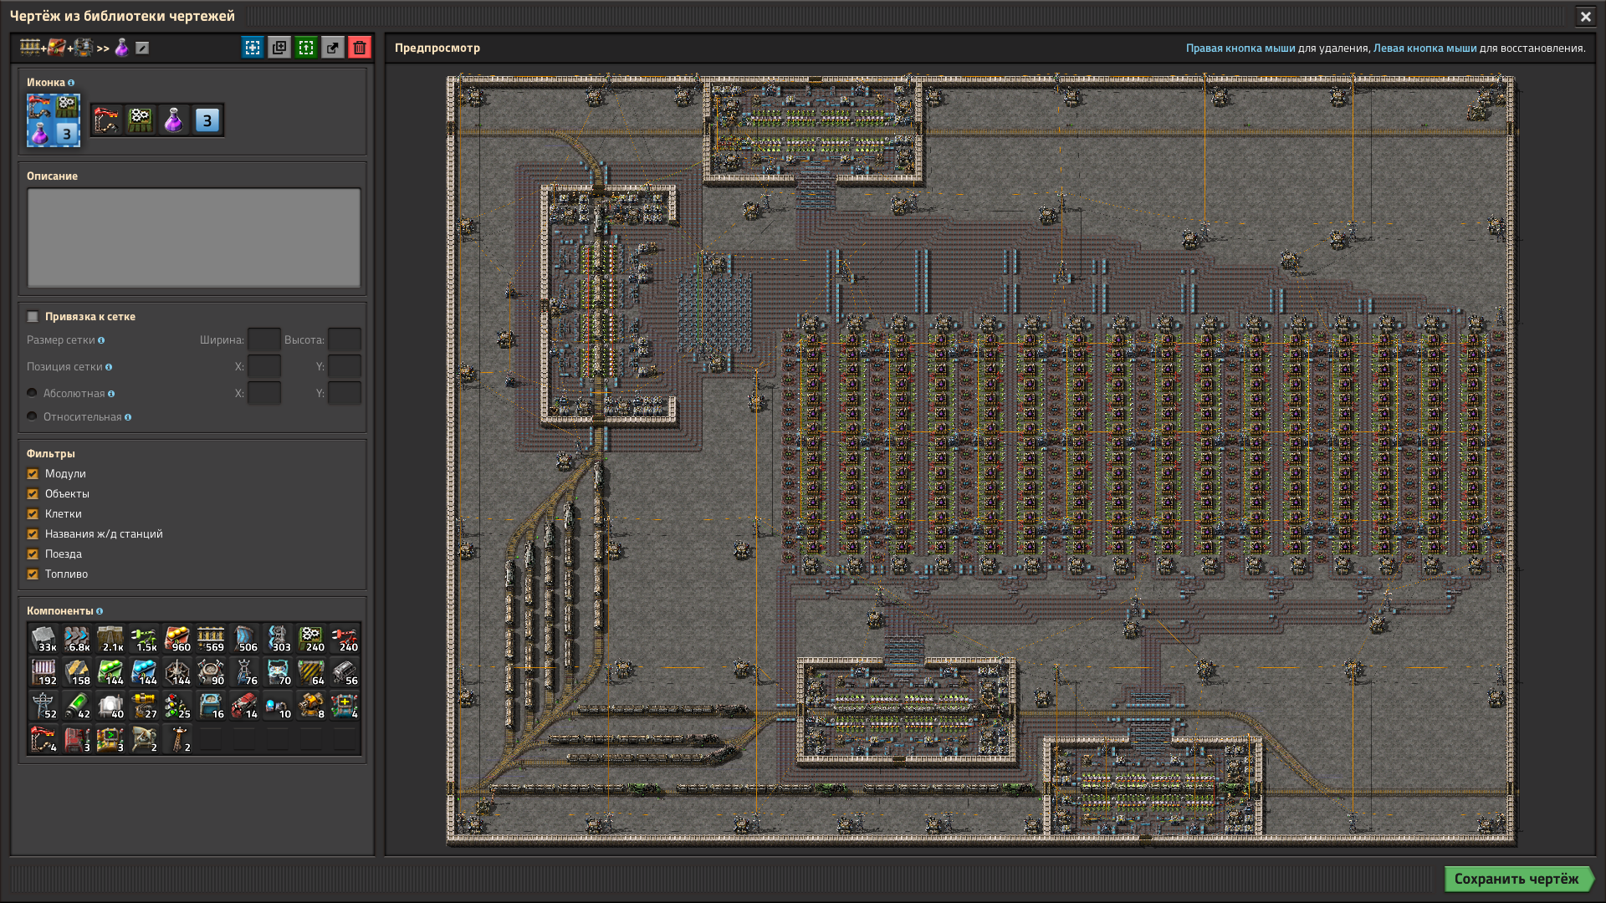Click the rail signal component showing 25
Screen dimensions: 1606x903
coord(177,706)
